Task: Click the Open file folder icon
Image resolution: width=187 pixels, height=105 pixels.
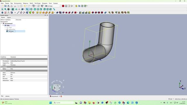Action: point(6,6)
